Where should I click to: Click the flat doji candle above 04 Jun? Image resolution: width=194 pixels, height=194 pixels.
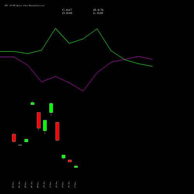20,145
